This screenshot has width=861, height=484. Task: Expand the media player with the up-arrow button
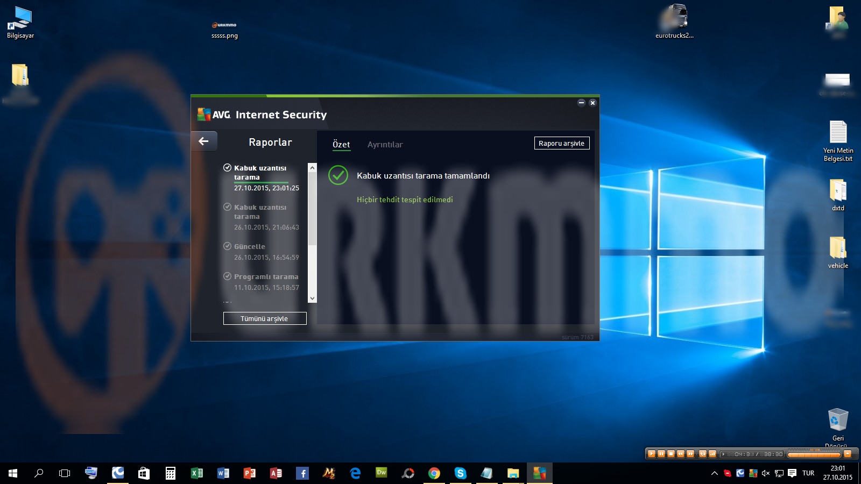click(x=848, y=454)
